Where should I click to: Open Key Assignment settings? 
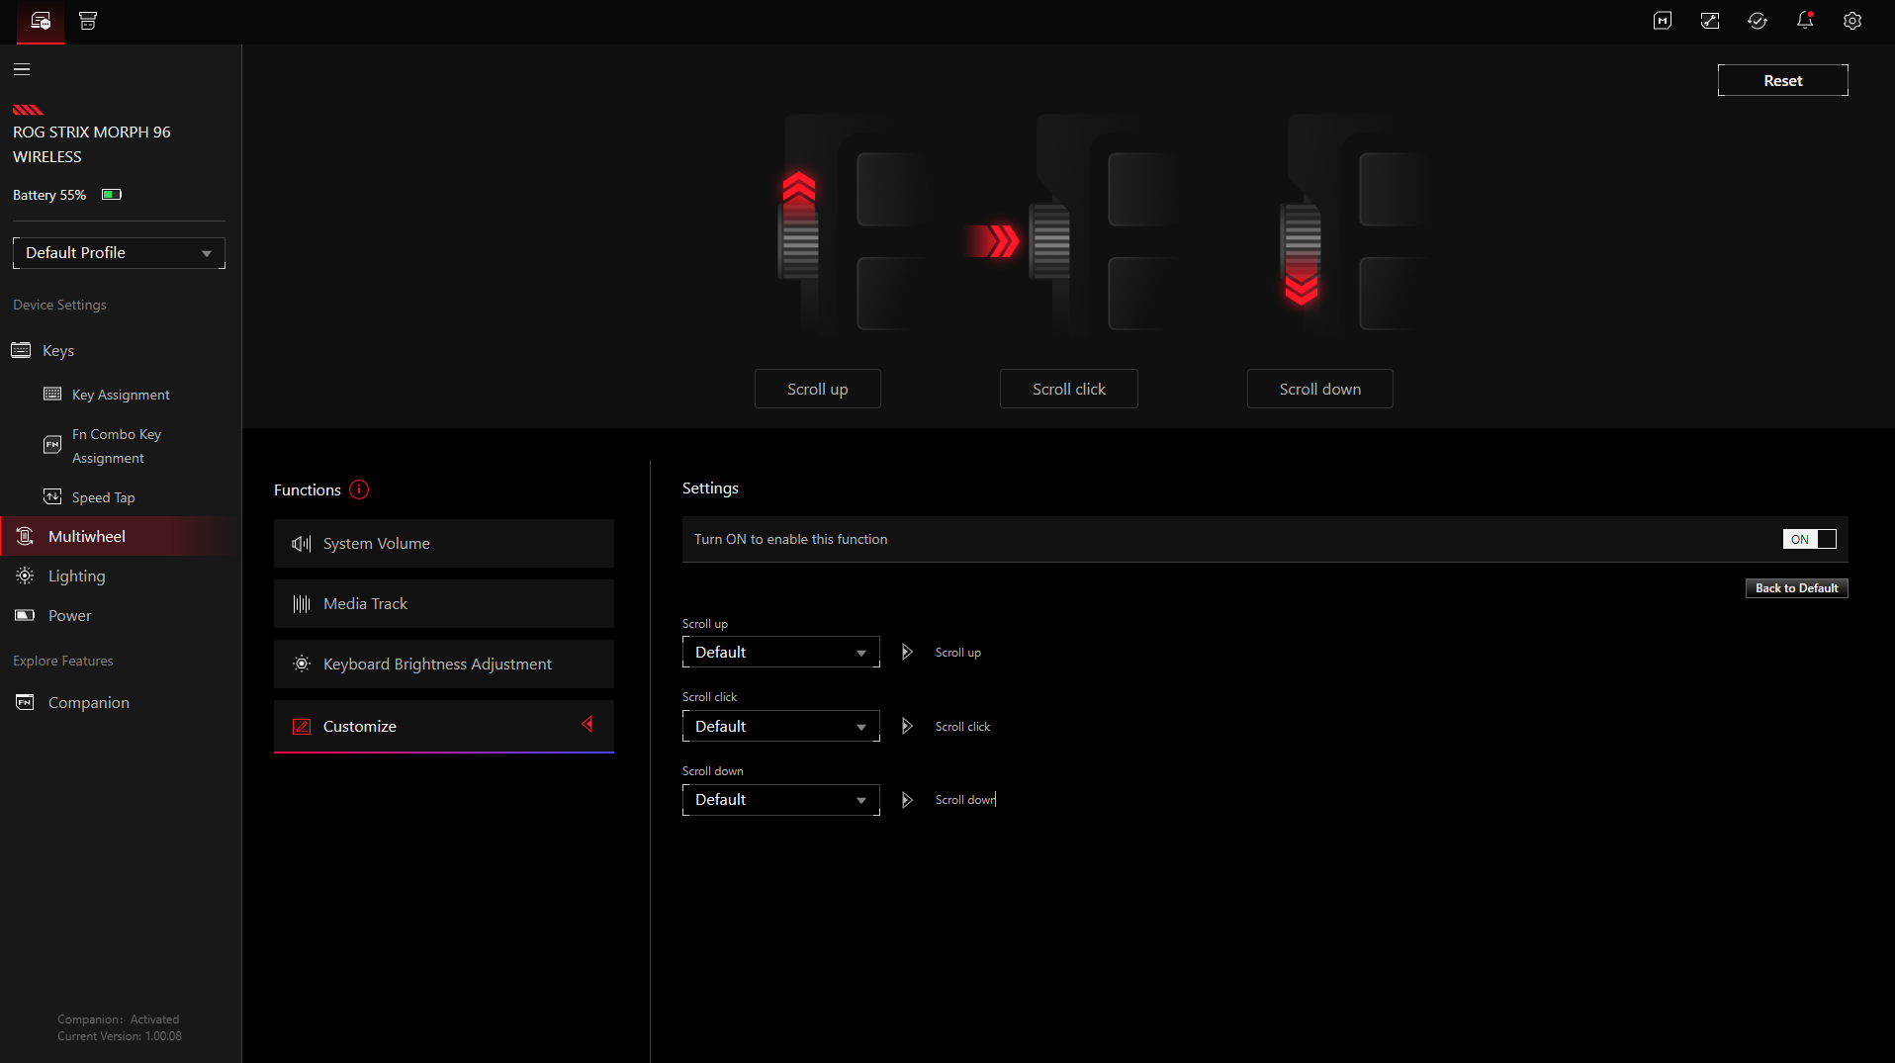[x=120, y=394]
